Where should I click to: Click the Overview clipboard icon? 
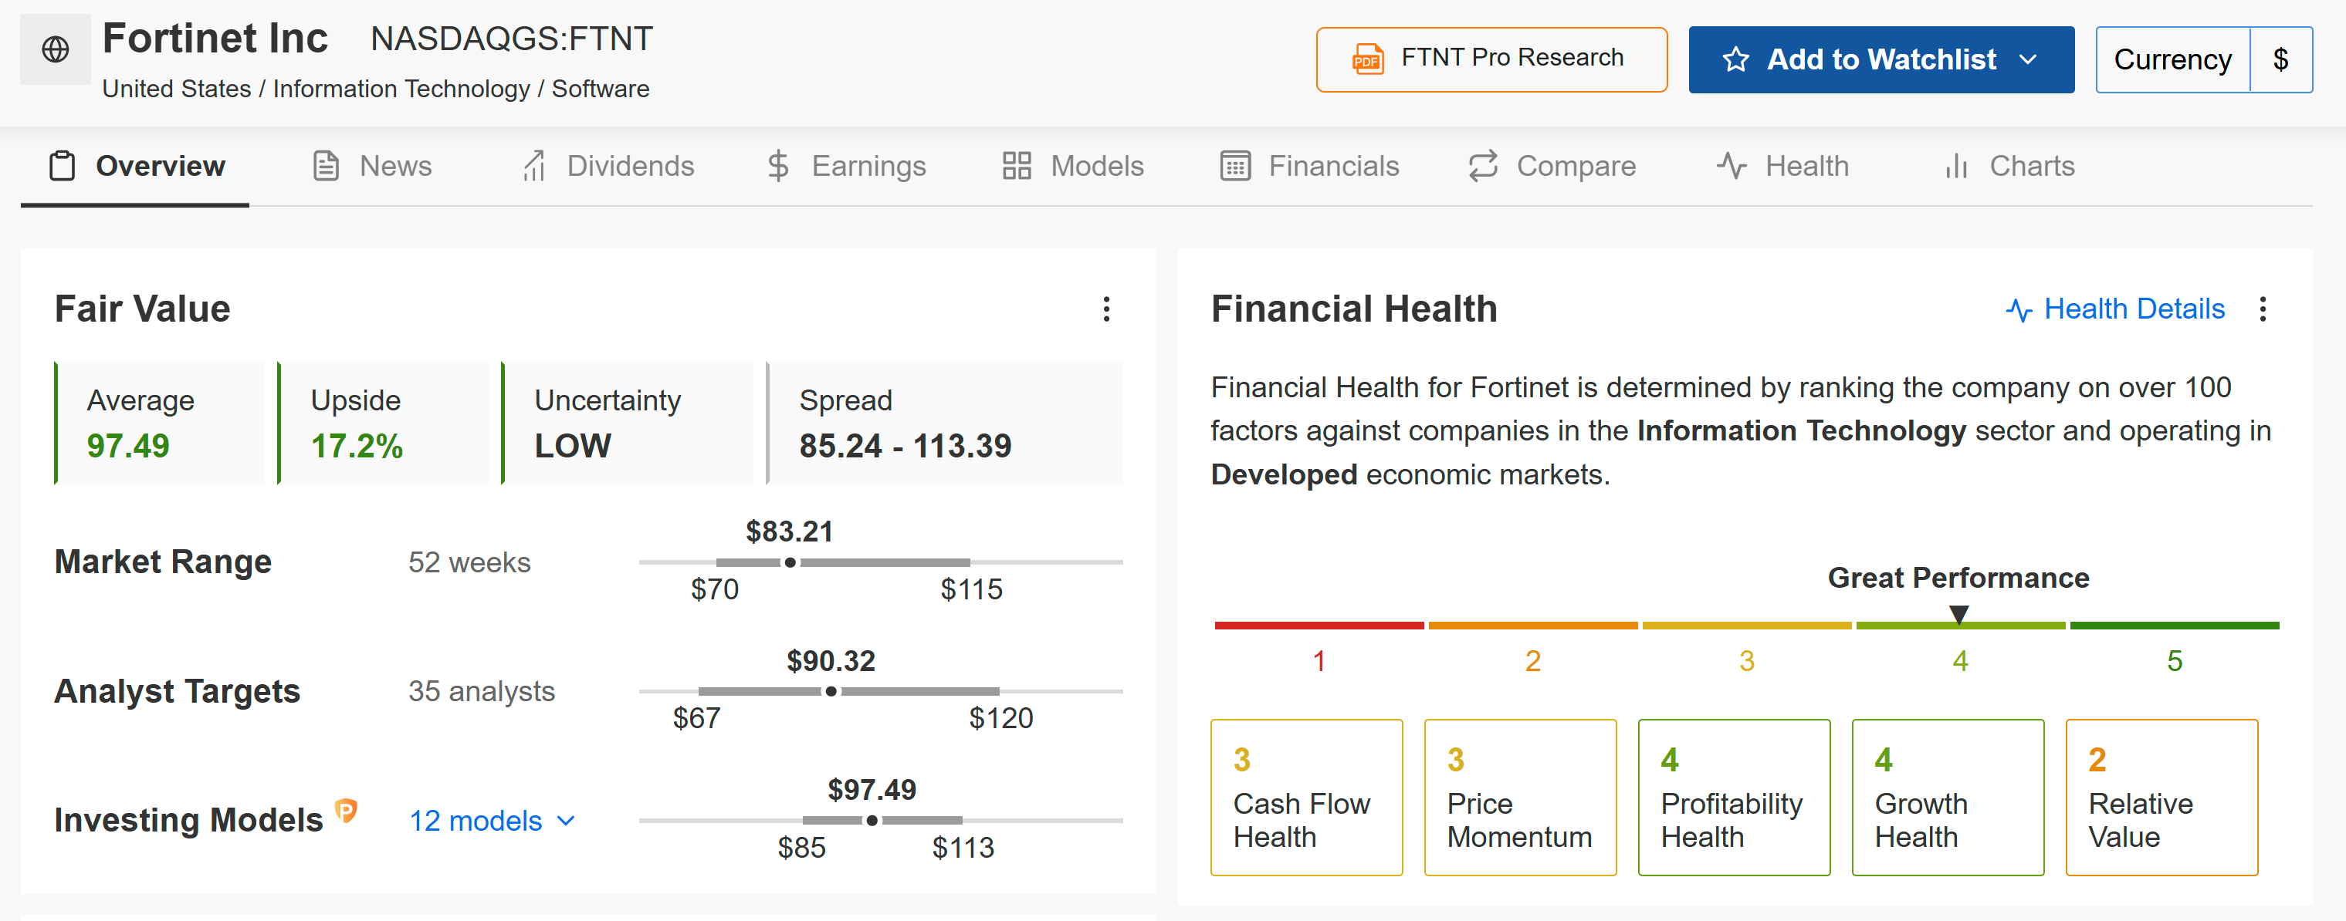point(62,167)
